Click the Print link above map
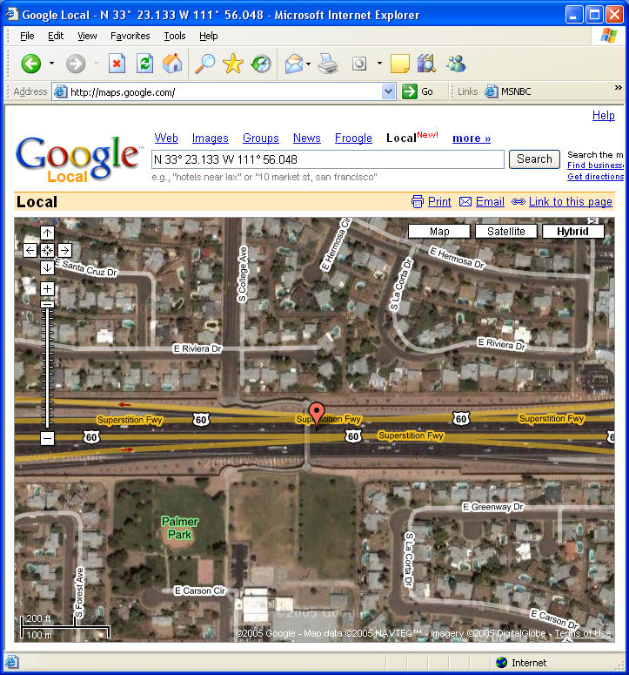This screenshot has width=629, height=675. pyautogui.click(x=439, y=201)
